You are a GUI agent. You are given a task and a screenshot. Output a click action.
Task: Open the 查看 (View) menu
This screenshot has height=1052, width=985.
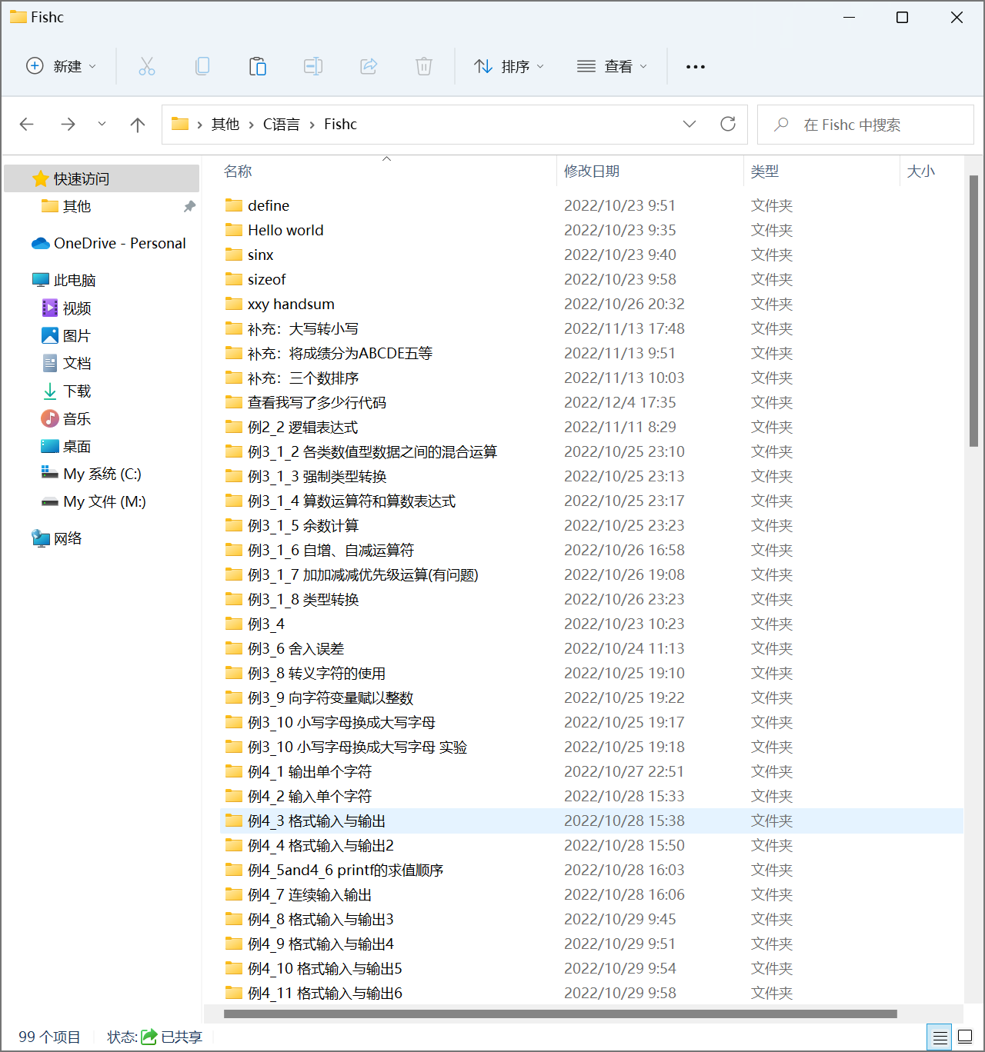coord(613,67)
